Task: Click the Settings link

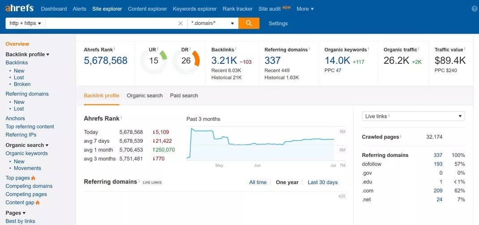Action: click(x=278, y=24)
